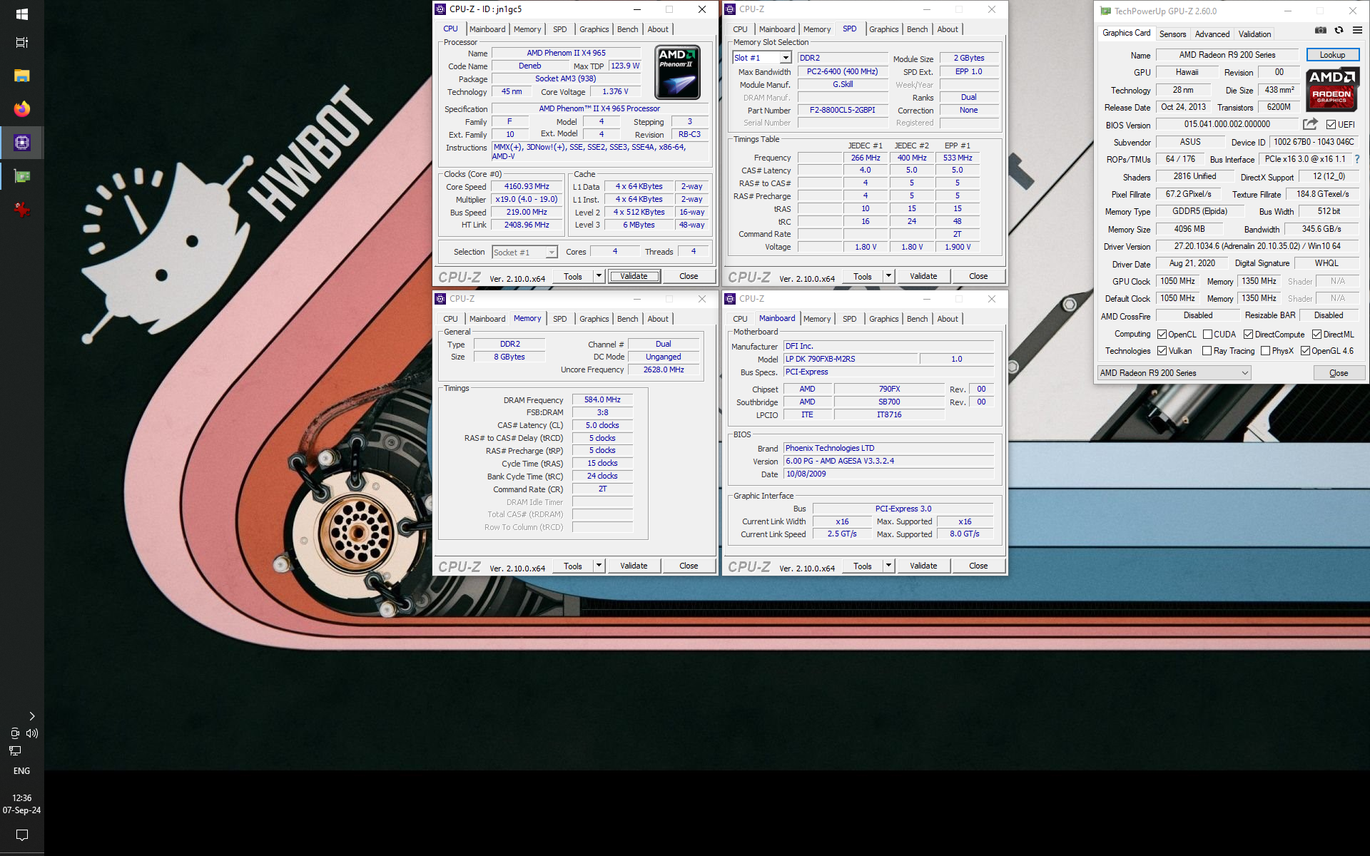Click GPU-Z window title bar icon
The image size is (1370, 856).
(1105, 11)
